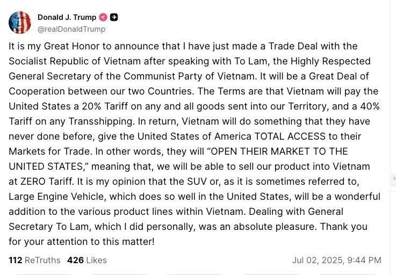
Task: Click the word "Transshipping" in the post
Action: [101, 121]
